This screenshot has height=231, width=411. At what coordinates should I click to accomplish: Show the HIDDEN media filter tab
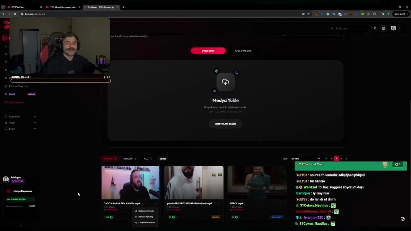[x=130, y=158]
